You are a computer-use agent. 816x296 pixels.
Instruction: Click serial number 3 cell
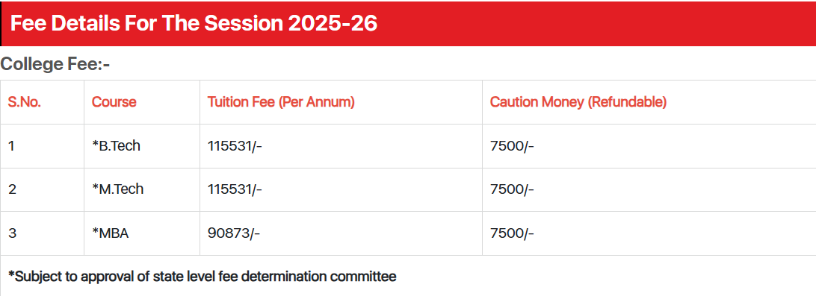coord(42,233)
